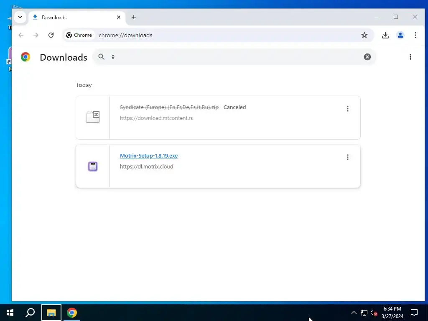The width and height of the screenshot is (428, 321).
Task: Click the search magnifier icon in downloads
Action: click(102, 57)
